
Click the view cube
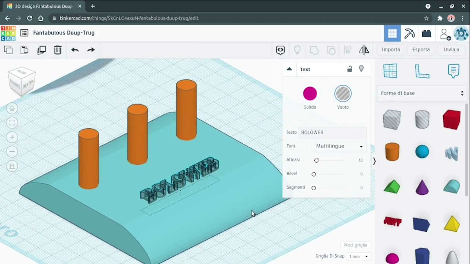pos(22,81)
